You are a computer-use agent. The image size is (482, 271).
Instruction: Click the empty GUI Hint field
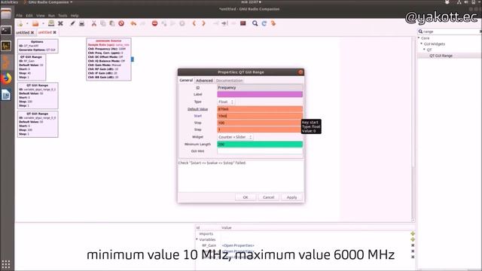[x=260, y=151]
